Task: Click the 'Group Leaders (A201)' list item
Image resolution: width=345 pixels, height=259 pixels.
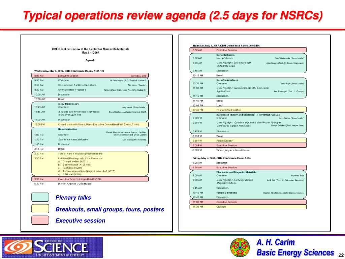Action: point(73,162)
